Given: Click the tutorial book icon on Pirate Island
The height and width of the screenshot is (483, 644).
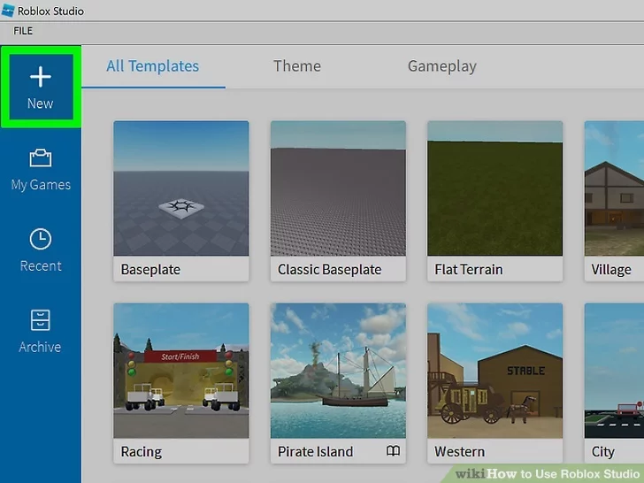Looking at the screenshot, I should tap(393, 451).
